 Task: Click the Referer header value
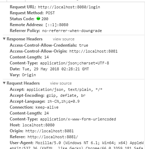coord(53,137)
